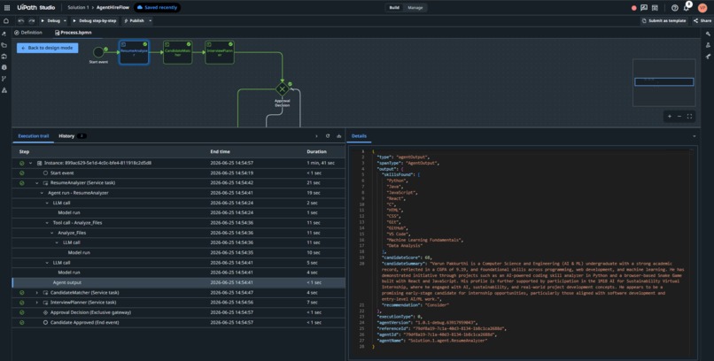Click Submit as template button
The image size is (714, 361).
pos(664,21)
